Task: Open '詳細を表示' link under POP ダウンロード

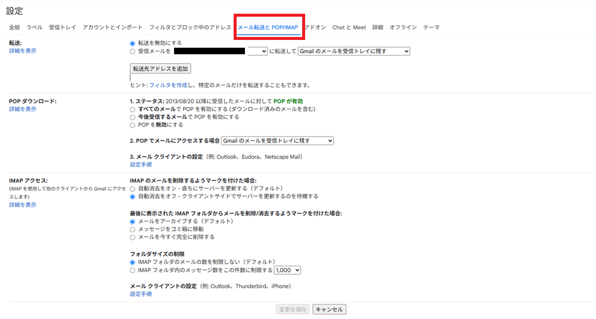Action: [23, 109]
